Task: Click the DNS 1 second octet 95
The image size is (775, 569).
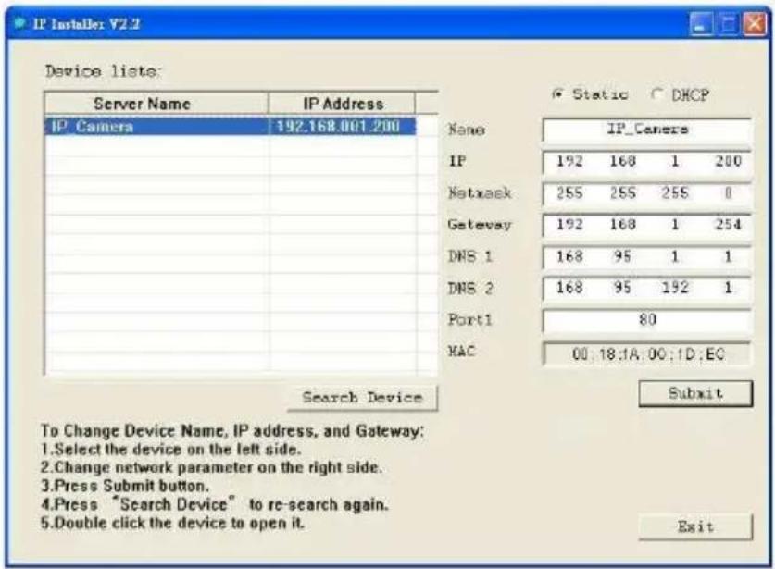Action: point(622,256)
